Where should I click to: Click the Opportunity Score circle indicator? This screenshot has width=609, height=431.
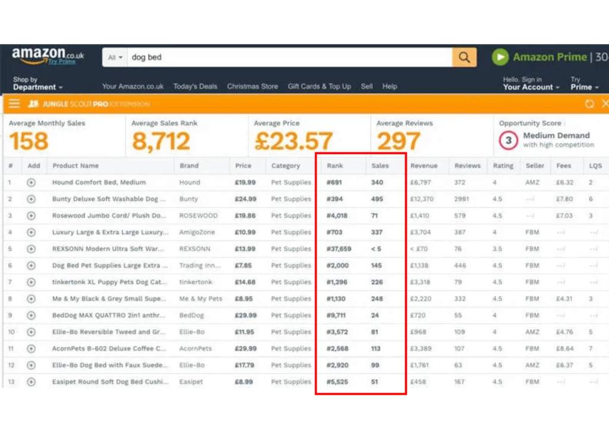pos(508,140)
